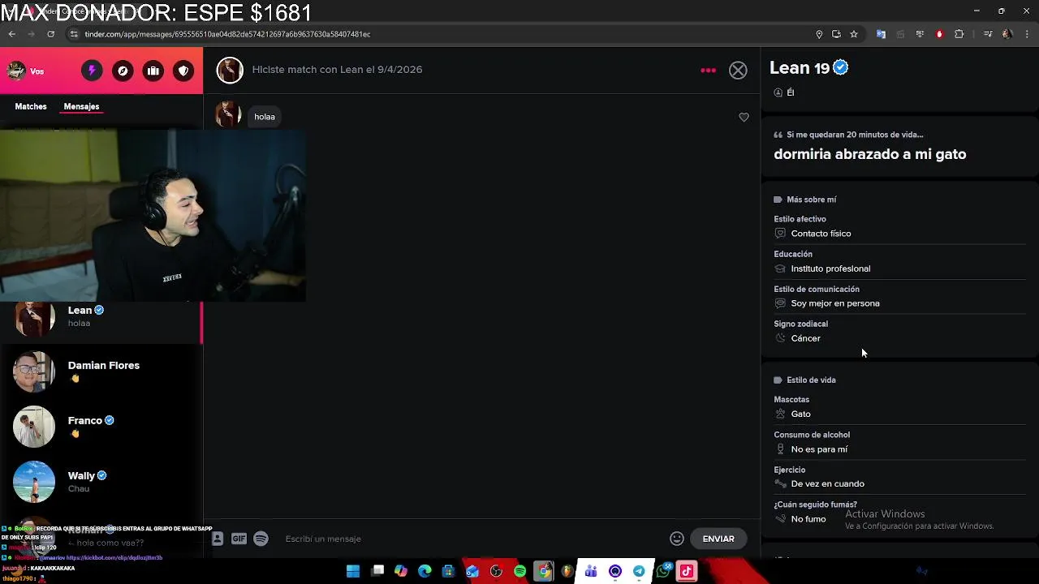
Task: Open the media controls icon in Chrome
Action: (x=987, y=34)
